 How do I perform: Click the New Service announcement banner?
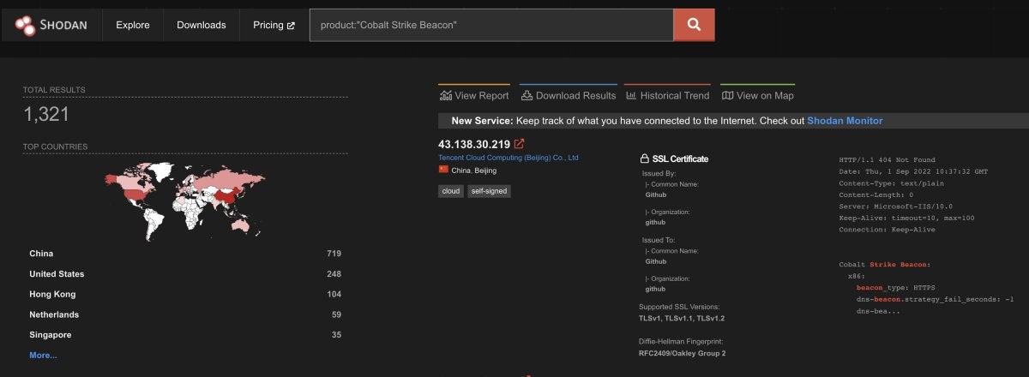pos(733,121)
